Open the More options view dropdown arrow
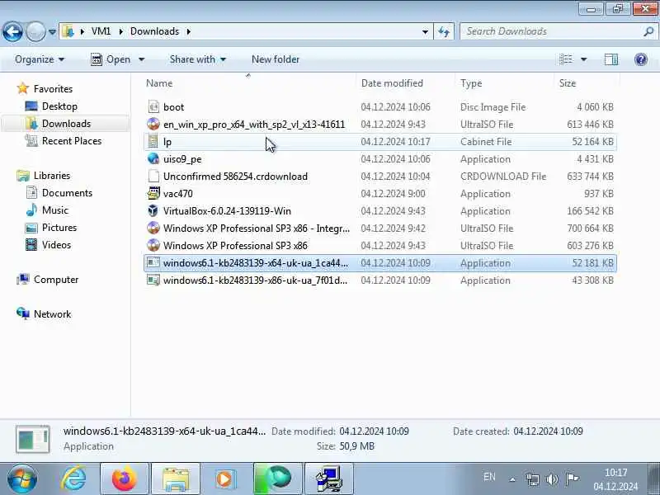Screen dimensions: 660x495 [584, 59]
